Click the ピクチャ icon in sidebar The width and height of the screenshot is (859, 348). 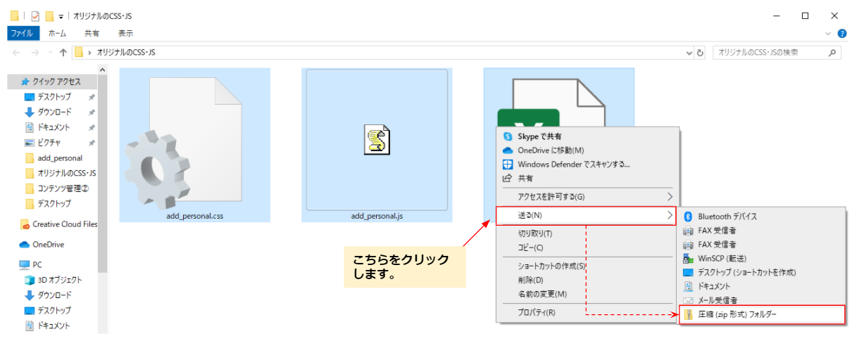click(30, 143)
